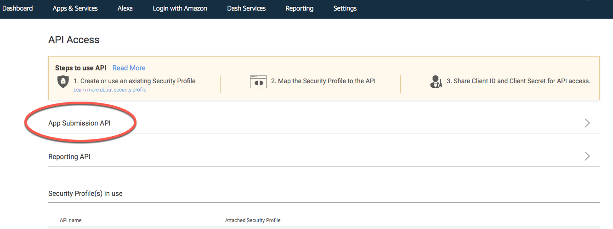Click 'Map the Security Profile to the API' text
The height and width of the screenshot is (229, 613).
coord(323,81)
